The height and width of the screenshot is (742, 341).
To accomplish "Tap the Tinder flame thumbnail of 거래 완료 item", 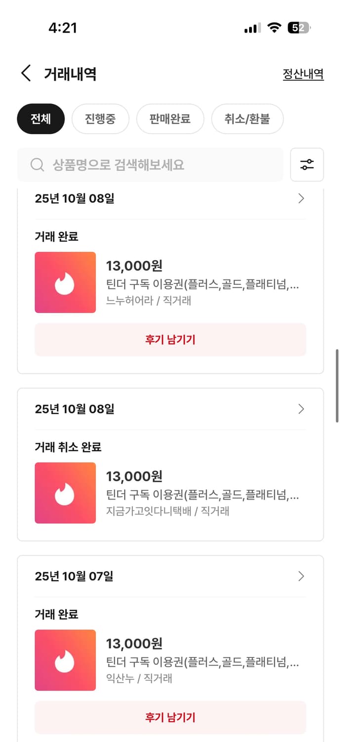I will click(65, 282).
